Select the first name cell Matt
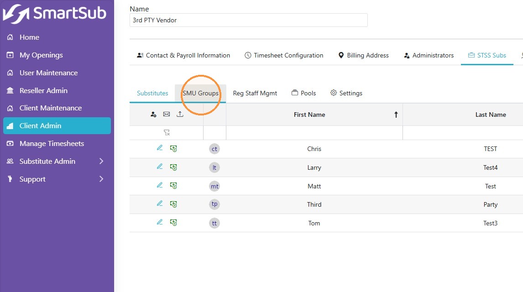 [x=314, y=186]
